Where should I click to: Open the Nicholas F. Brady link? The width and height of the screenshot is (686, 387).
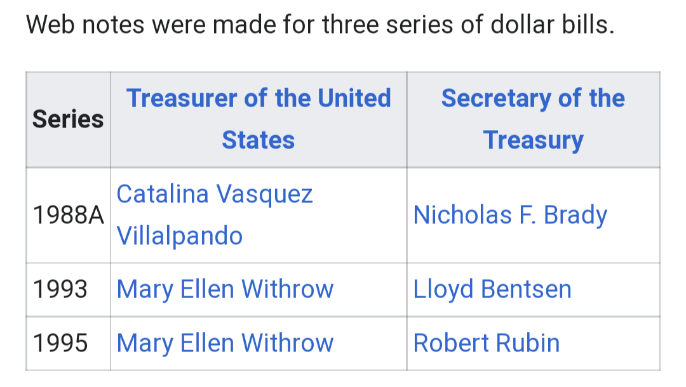pyautogui.click(x=510, y=215)
